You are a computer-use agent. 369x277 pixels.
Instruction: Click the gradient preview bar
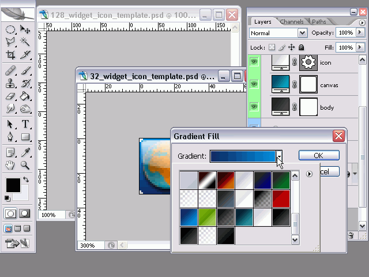[243, 156]
